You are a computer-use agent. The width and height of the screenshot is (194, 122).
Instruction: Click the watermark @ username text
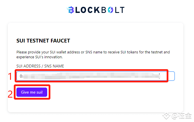coord(182,116)
